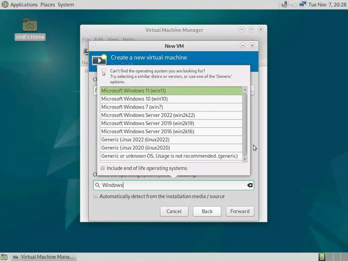Choose Microsoft Windows 10 (win10) from list
The height and width of the screenshot is (261, 348).
coord(171,99)
